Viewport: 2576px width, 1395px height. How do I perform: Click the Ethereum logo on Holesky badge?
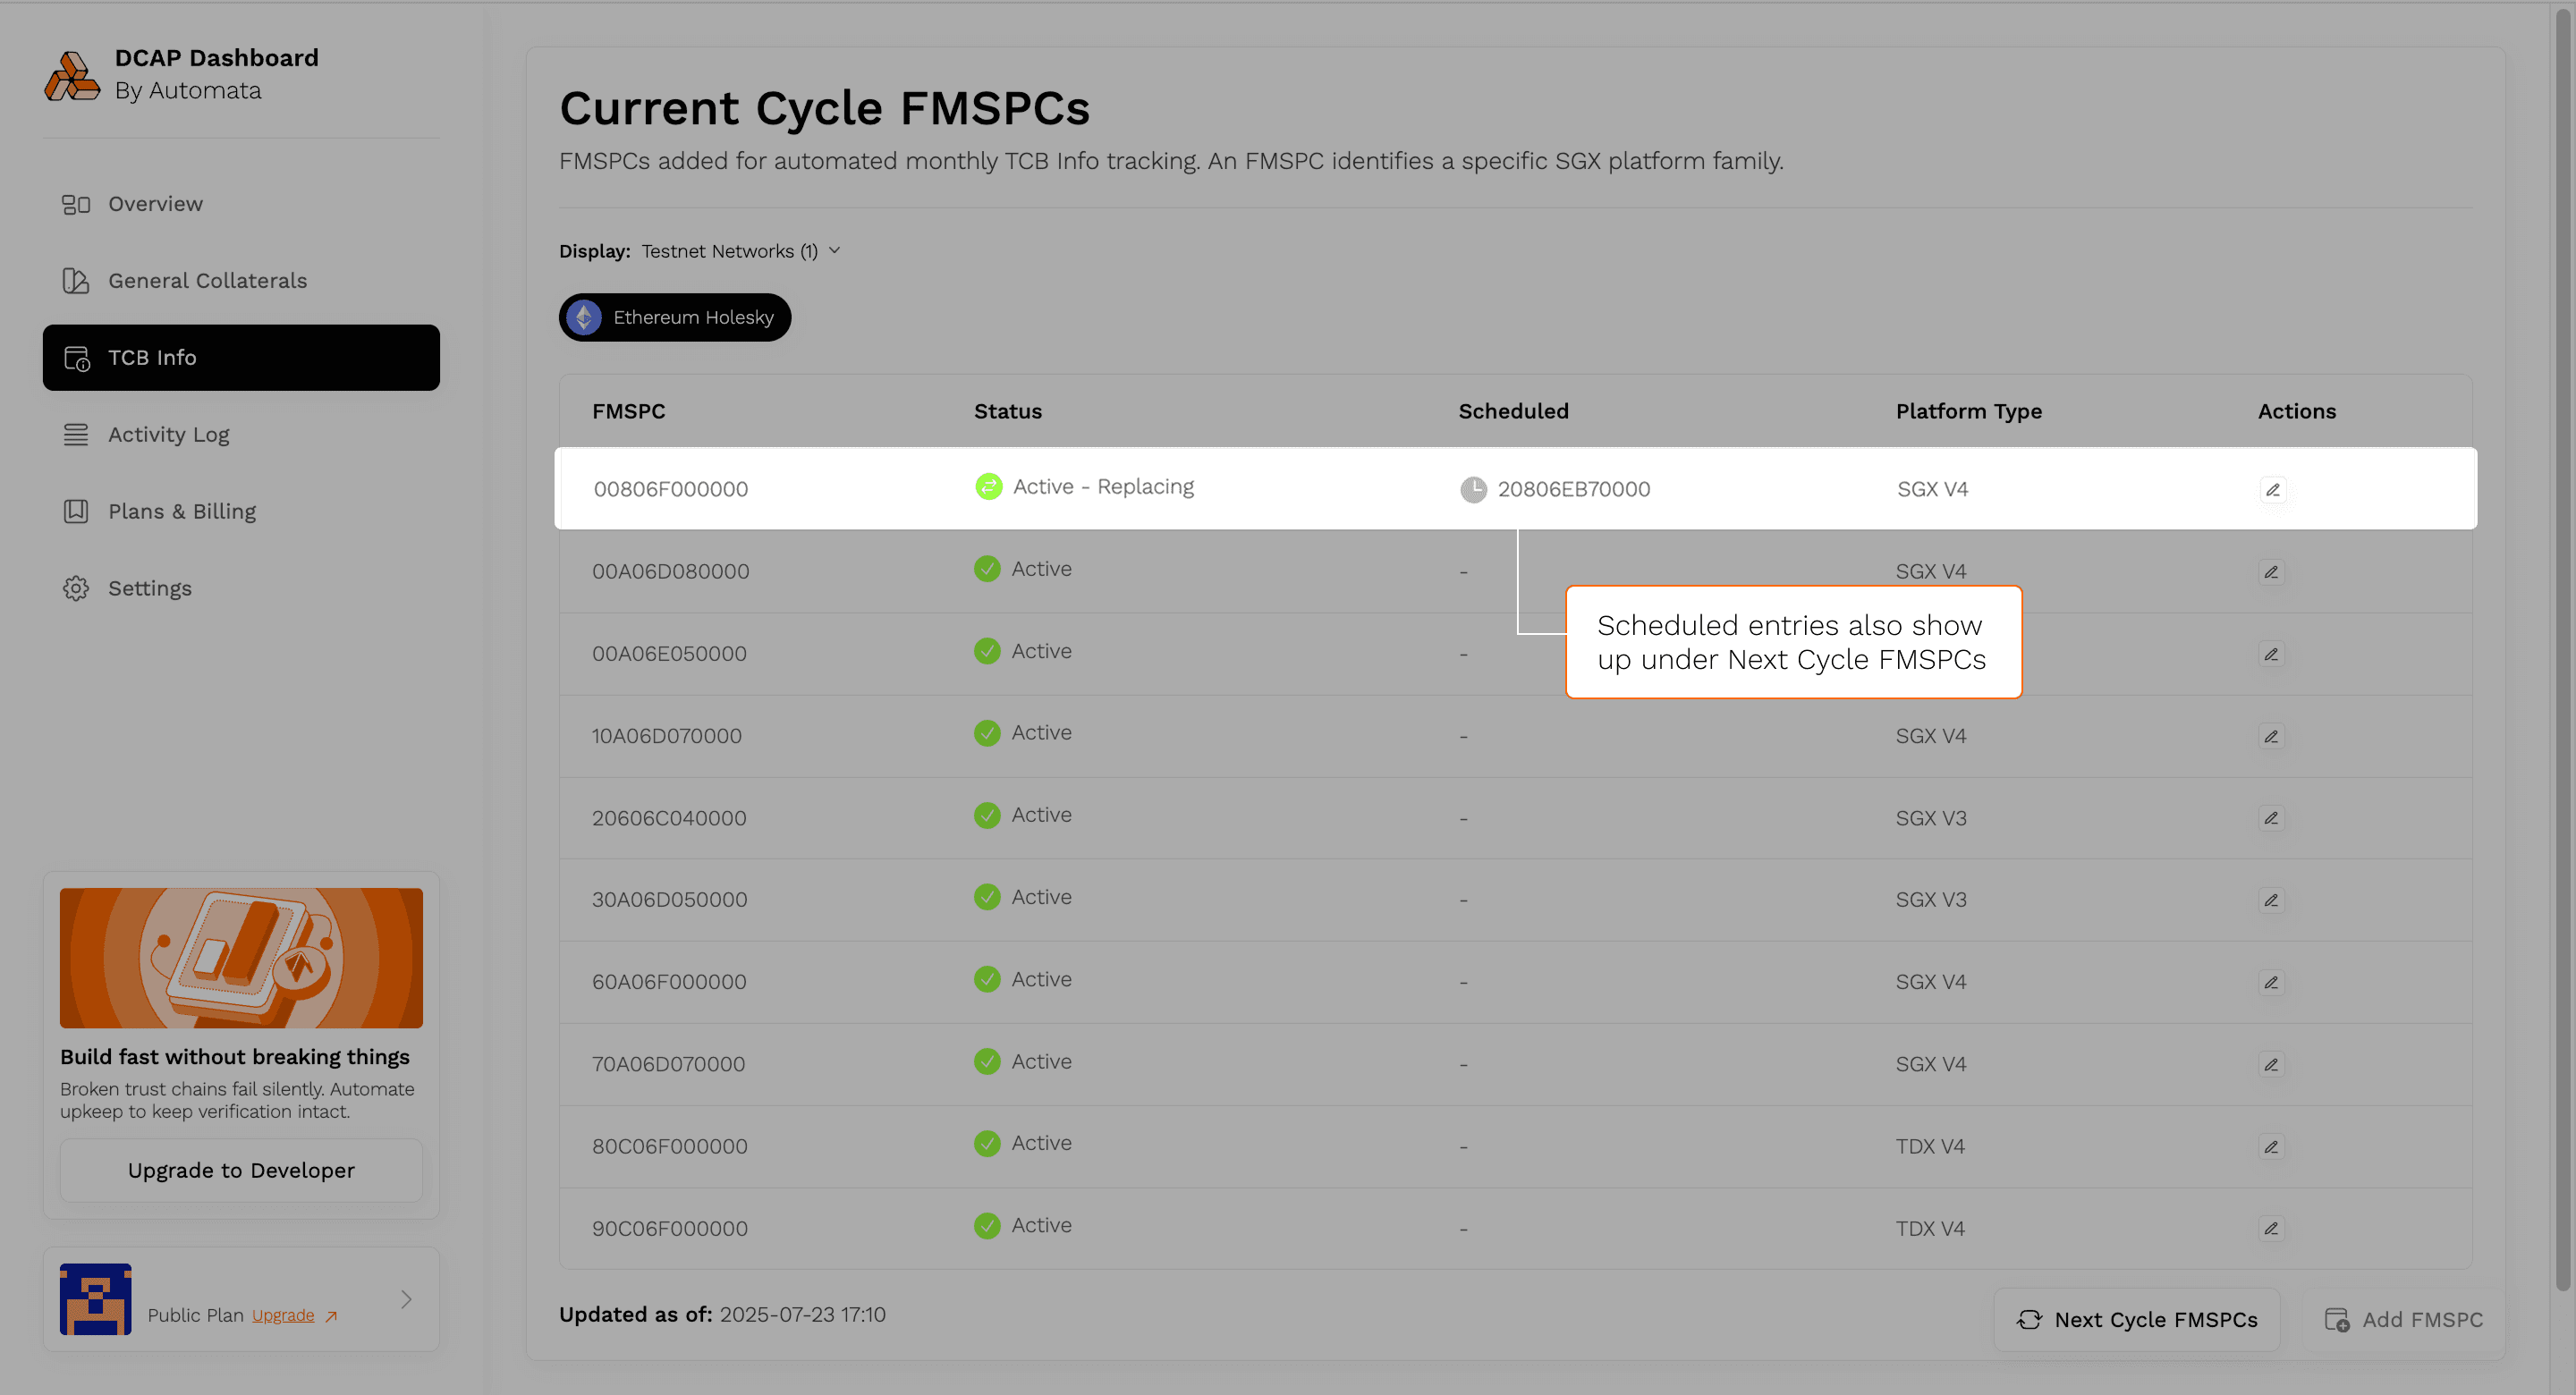click(586, 317)
